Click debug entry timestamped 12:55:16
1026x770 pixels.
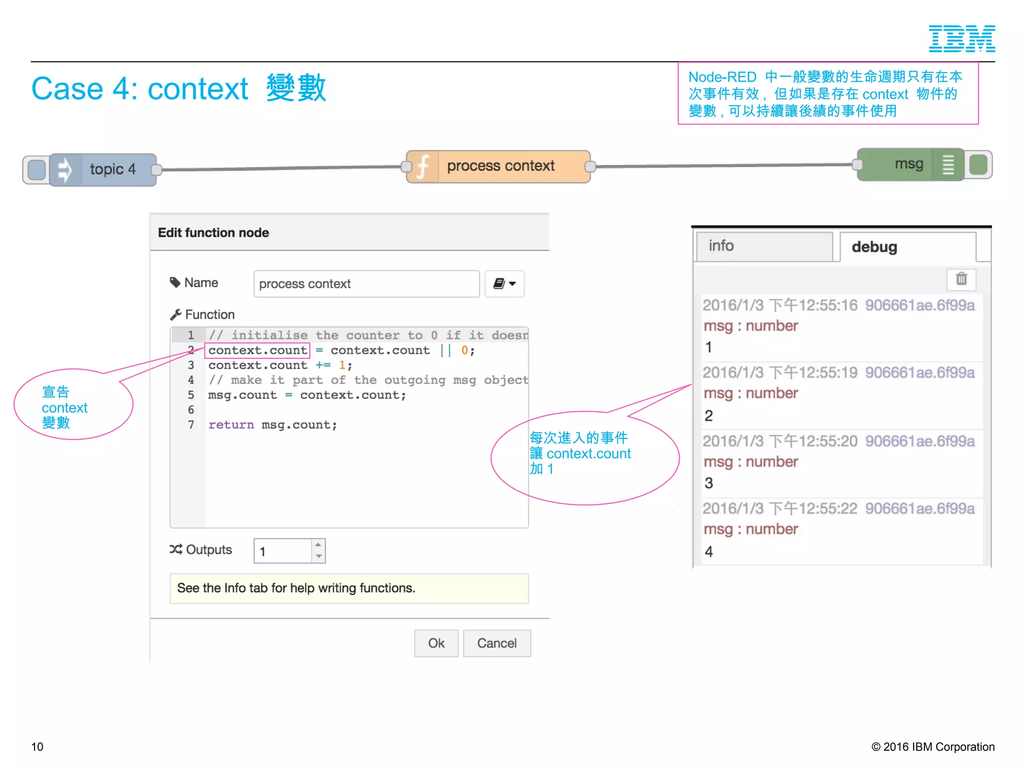coord(841,326)
